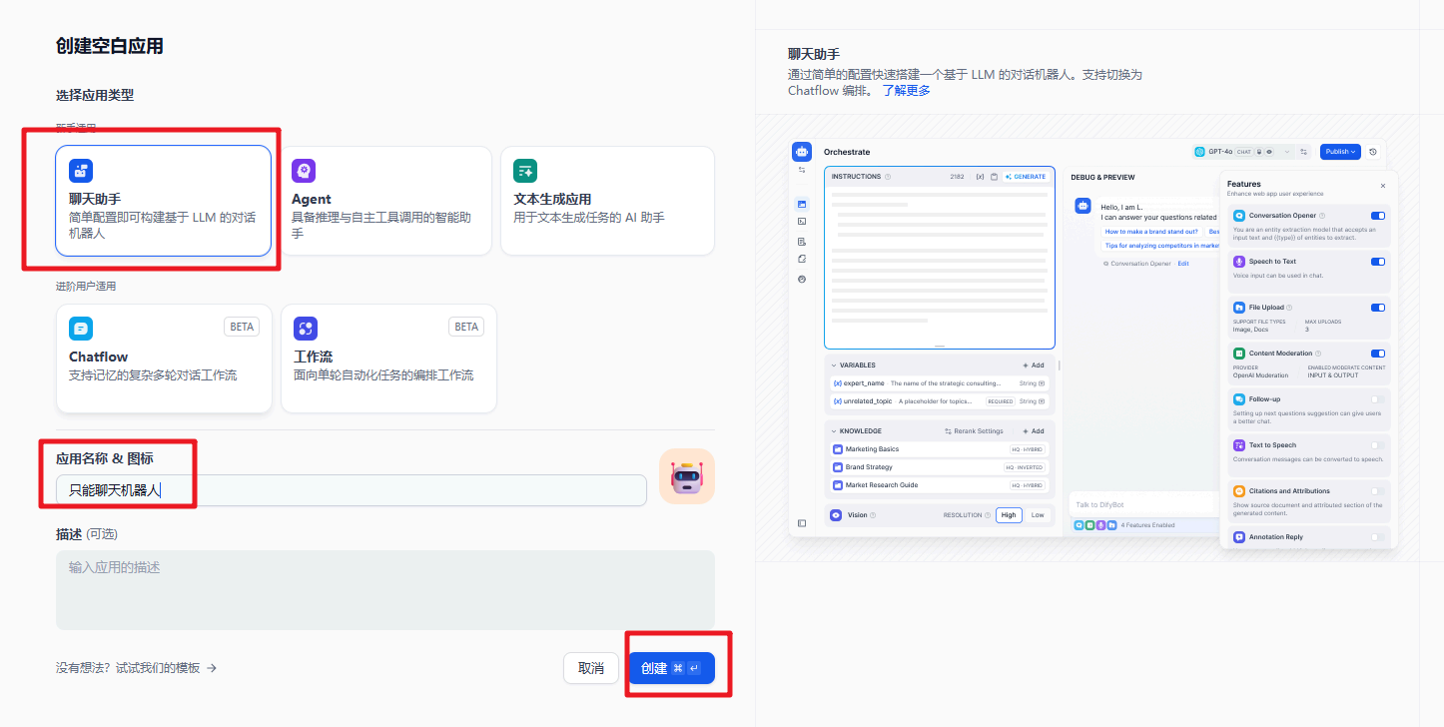This screenshot has height=727, width=1444.
Task: Select the unrelated_topic variable row
Action: (x=940, y=401)
